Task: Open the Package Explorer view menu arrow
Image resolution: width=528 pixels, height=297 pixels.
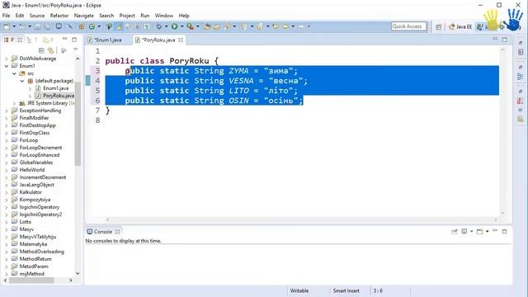Action: (x=75, y=49)
